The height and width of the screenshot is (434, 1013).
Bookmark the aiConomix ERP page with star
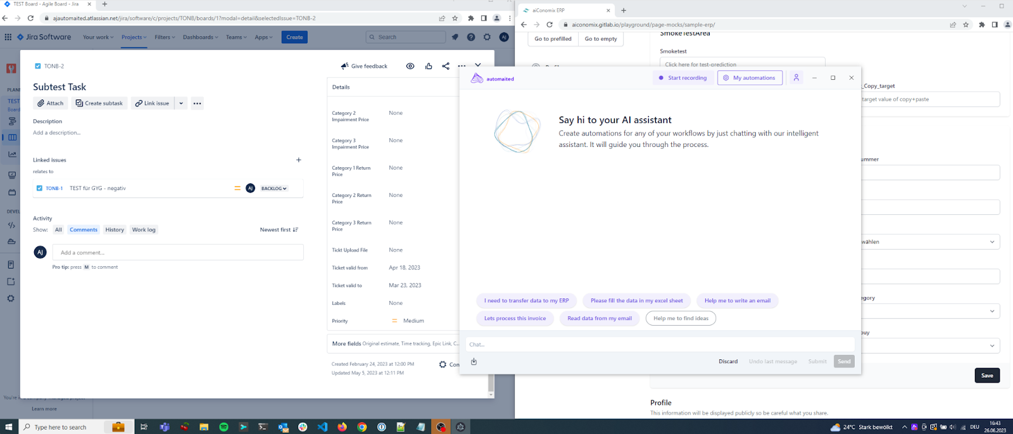[x=966, y=25]
